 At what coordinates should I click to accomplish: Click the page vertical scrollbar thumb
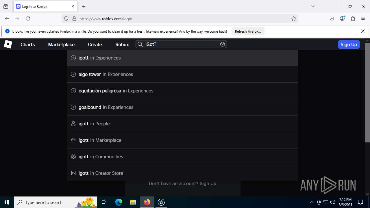367,92
